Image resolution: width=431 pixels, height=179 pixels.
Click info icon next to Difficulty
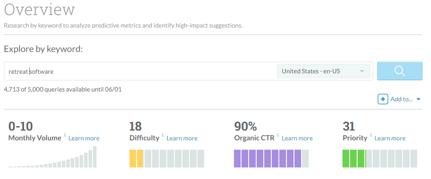pos(163,135)
